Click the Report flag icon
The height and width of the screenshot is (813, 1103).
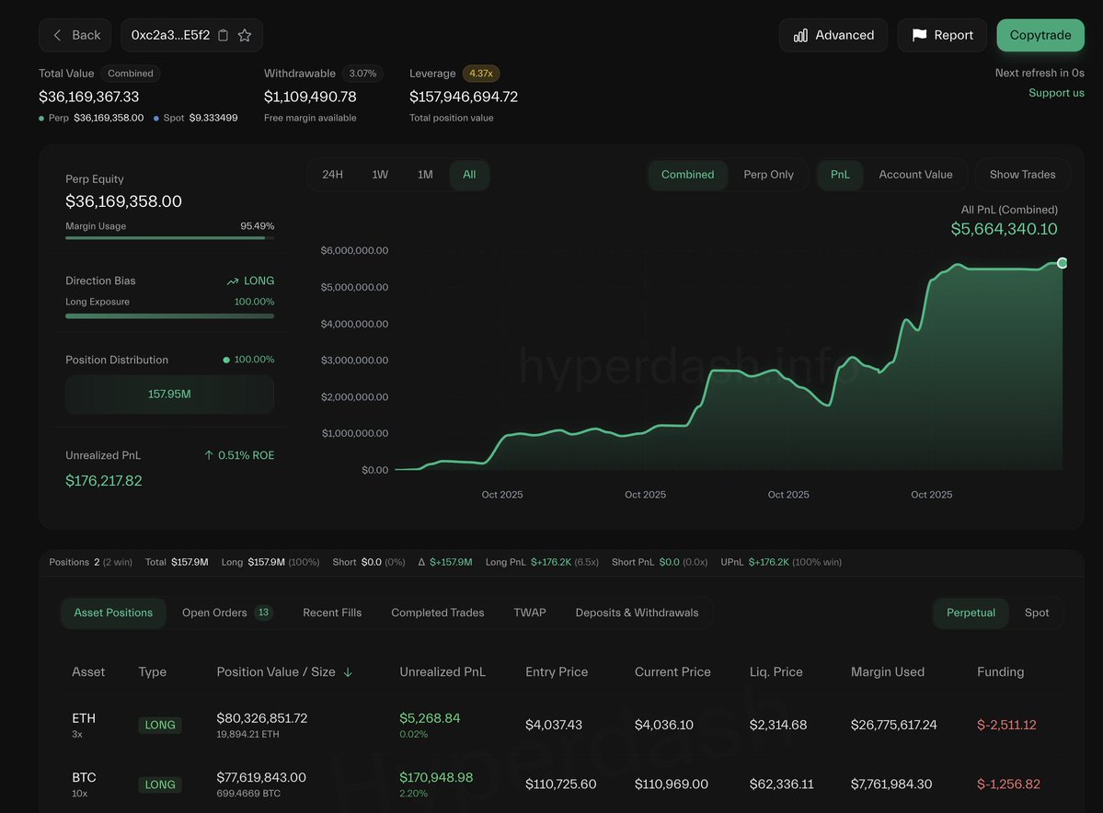coord(919,35)
